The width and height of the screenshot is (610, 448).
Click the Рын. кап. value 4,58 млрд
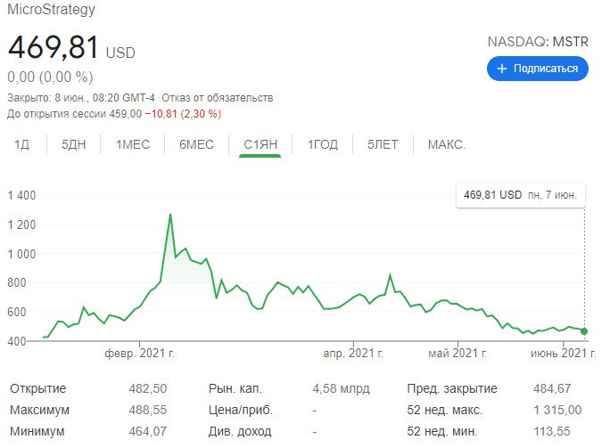click(x=342, y=388)
